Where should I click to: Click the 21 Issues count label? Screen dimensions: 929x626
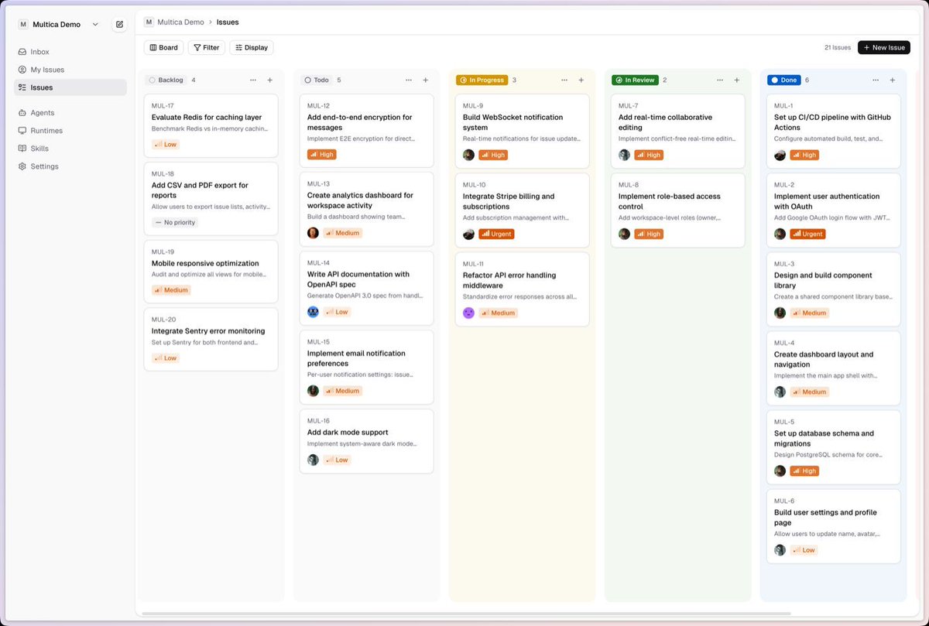point(838,47)
